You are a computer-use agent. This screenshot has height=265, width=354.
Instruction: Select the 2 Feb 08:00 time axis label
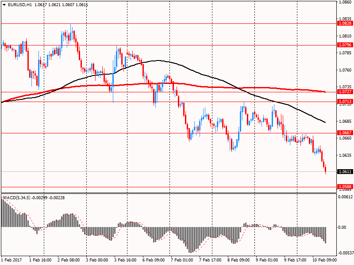coord(69,260)
